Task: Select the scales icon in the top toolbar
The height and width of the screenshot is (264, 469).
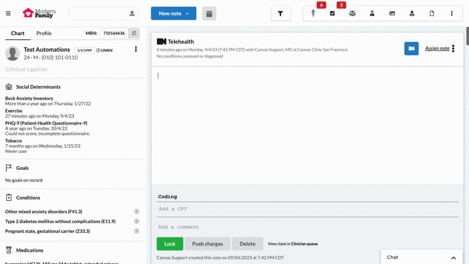Action: 353,13
